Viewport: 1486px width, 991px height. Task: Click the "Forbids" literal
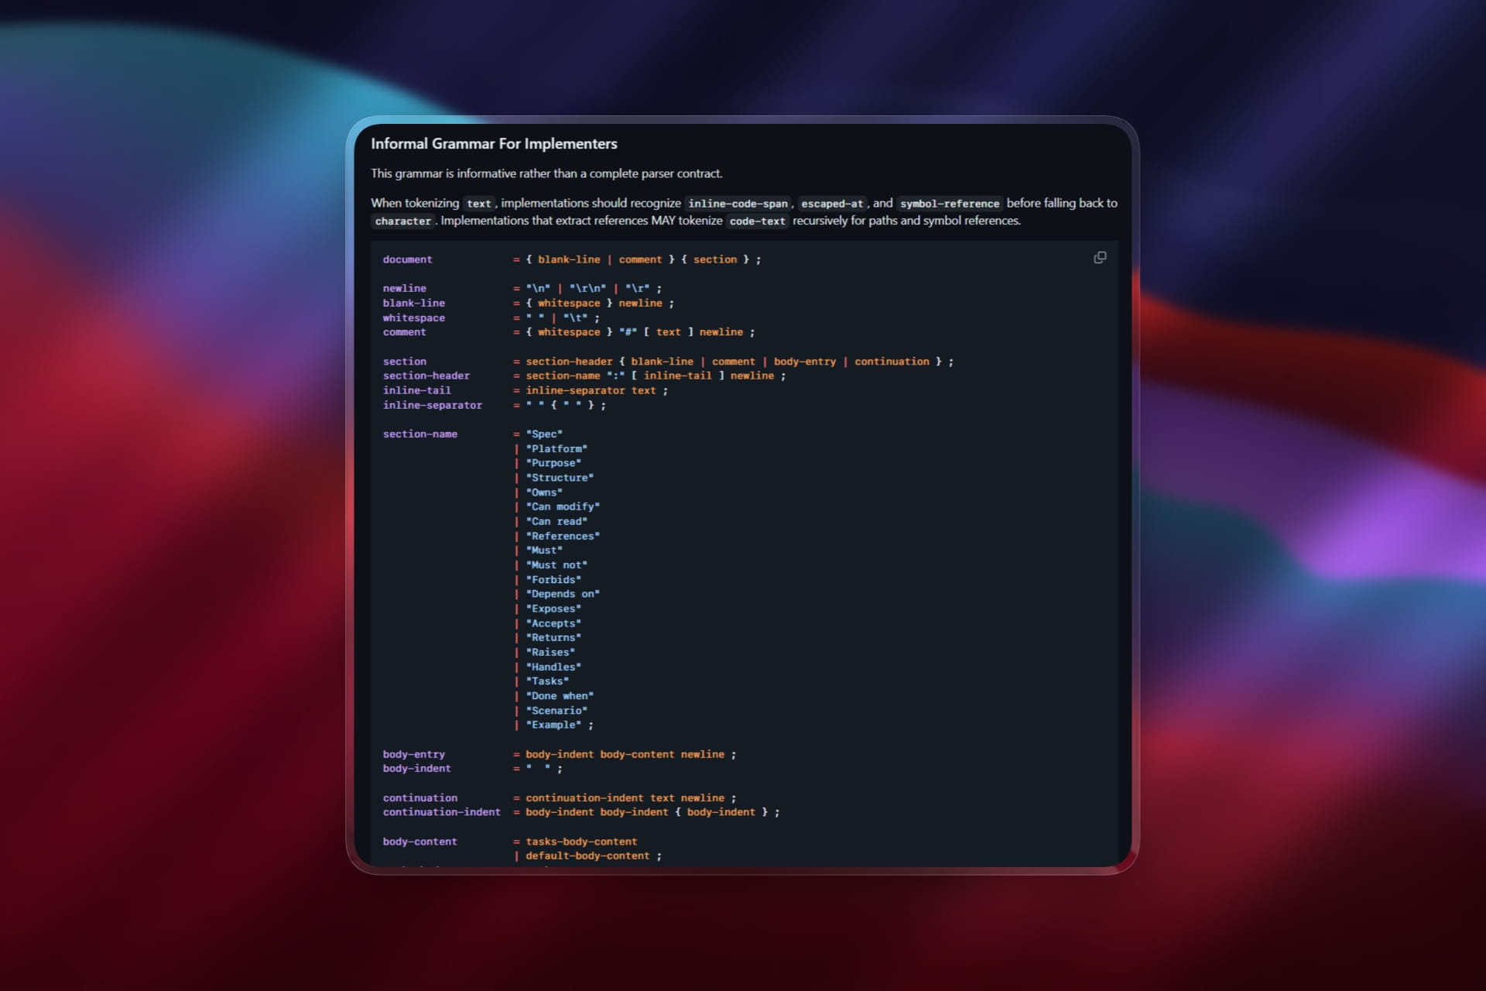click(553, 580)
